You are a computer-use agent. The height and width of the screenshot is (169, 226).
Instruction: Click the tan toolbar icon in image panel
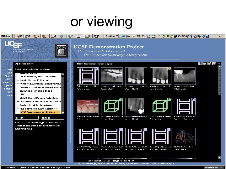[209, 64]
